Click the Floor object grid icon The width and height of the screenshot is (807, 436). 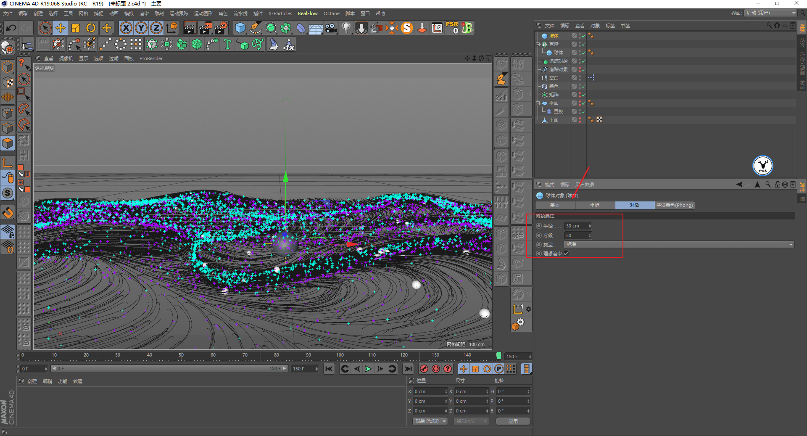[316, 28]
